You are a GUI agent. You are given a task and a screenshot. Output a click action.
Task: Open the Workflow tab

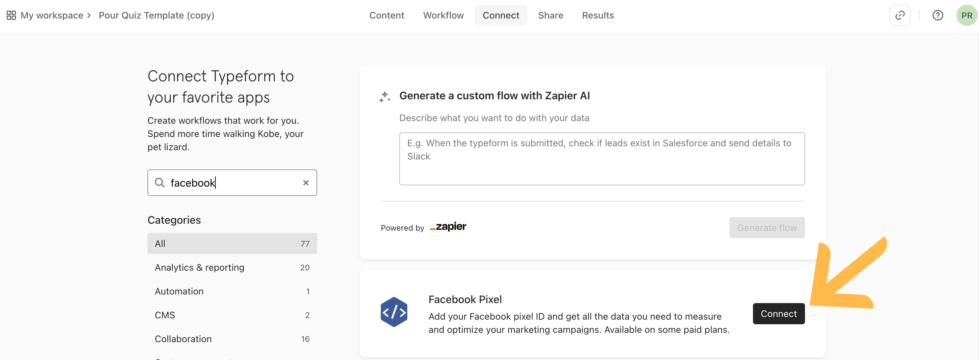tap(443, 15)
